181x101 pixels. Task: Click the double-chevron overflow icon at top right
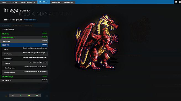(176, 2)
